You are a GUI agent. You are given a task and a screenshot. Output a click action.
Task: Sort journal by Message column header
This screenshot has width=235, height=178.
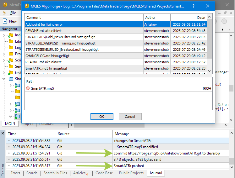(x=171, y=134)
